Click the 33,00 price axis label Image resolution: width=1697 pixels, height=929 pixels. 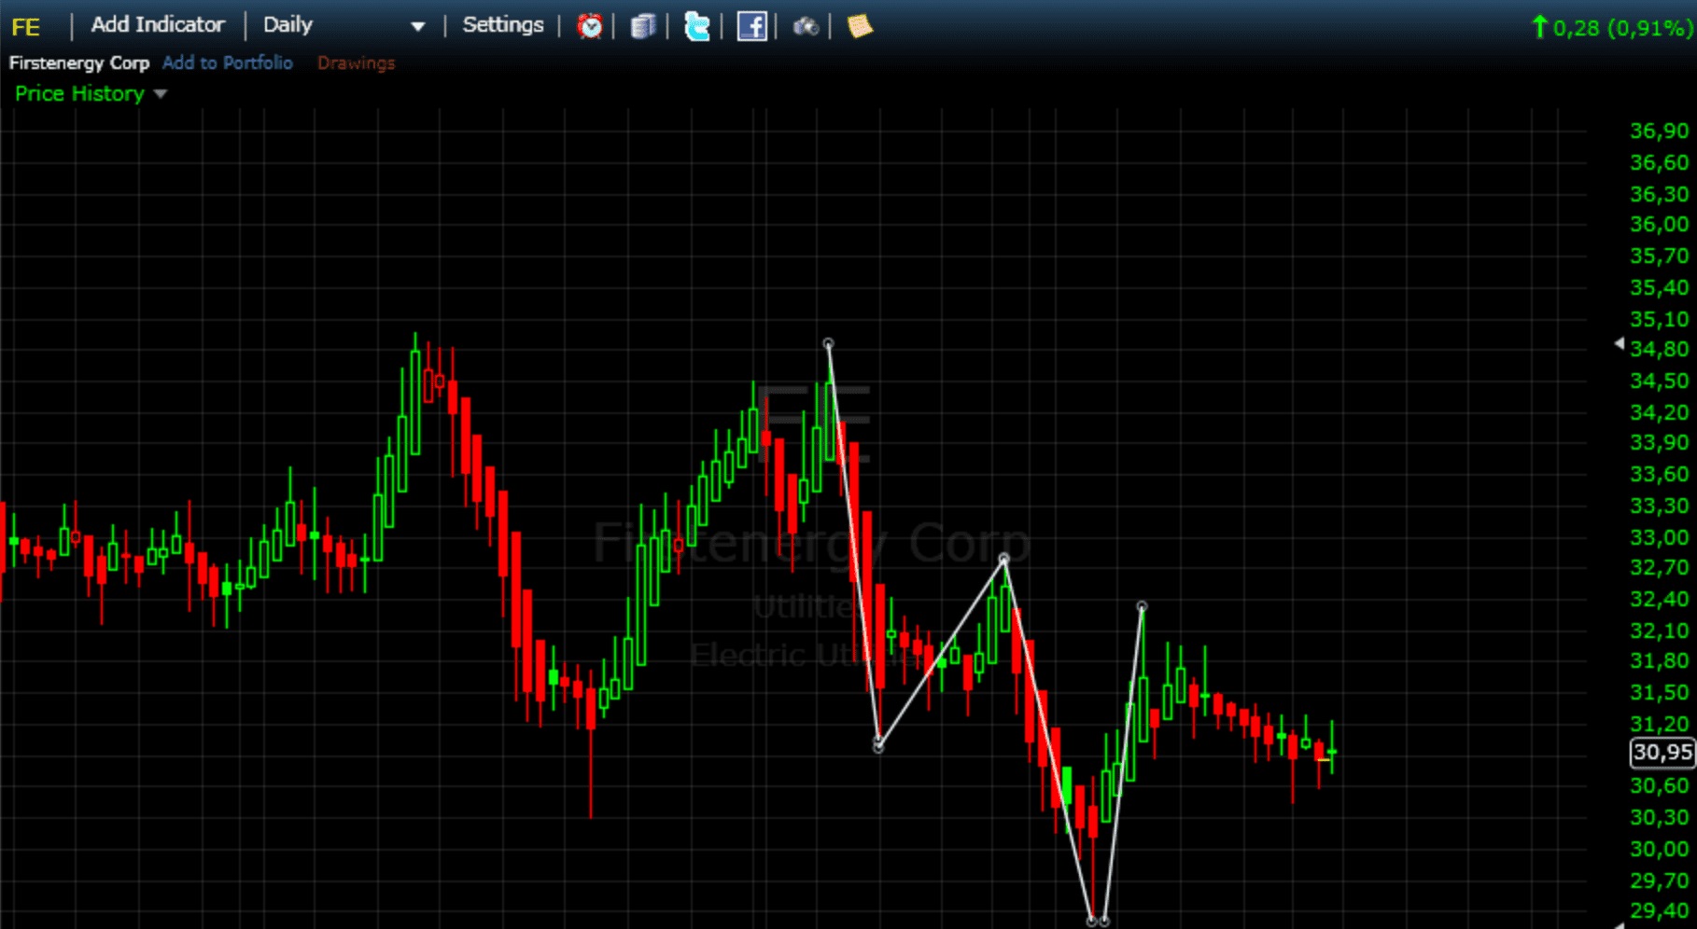click(x=1659, y=537)
